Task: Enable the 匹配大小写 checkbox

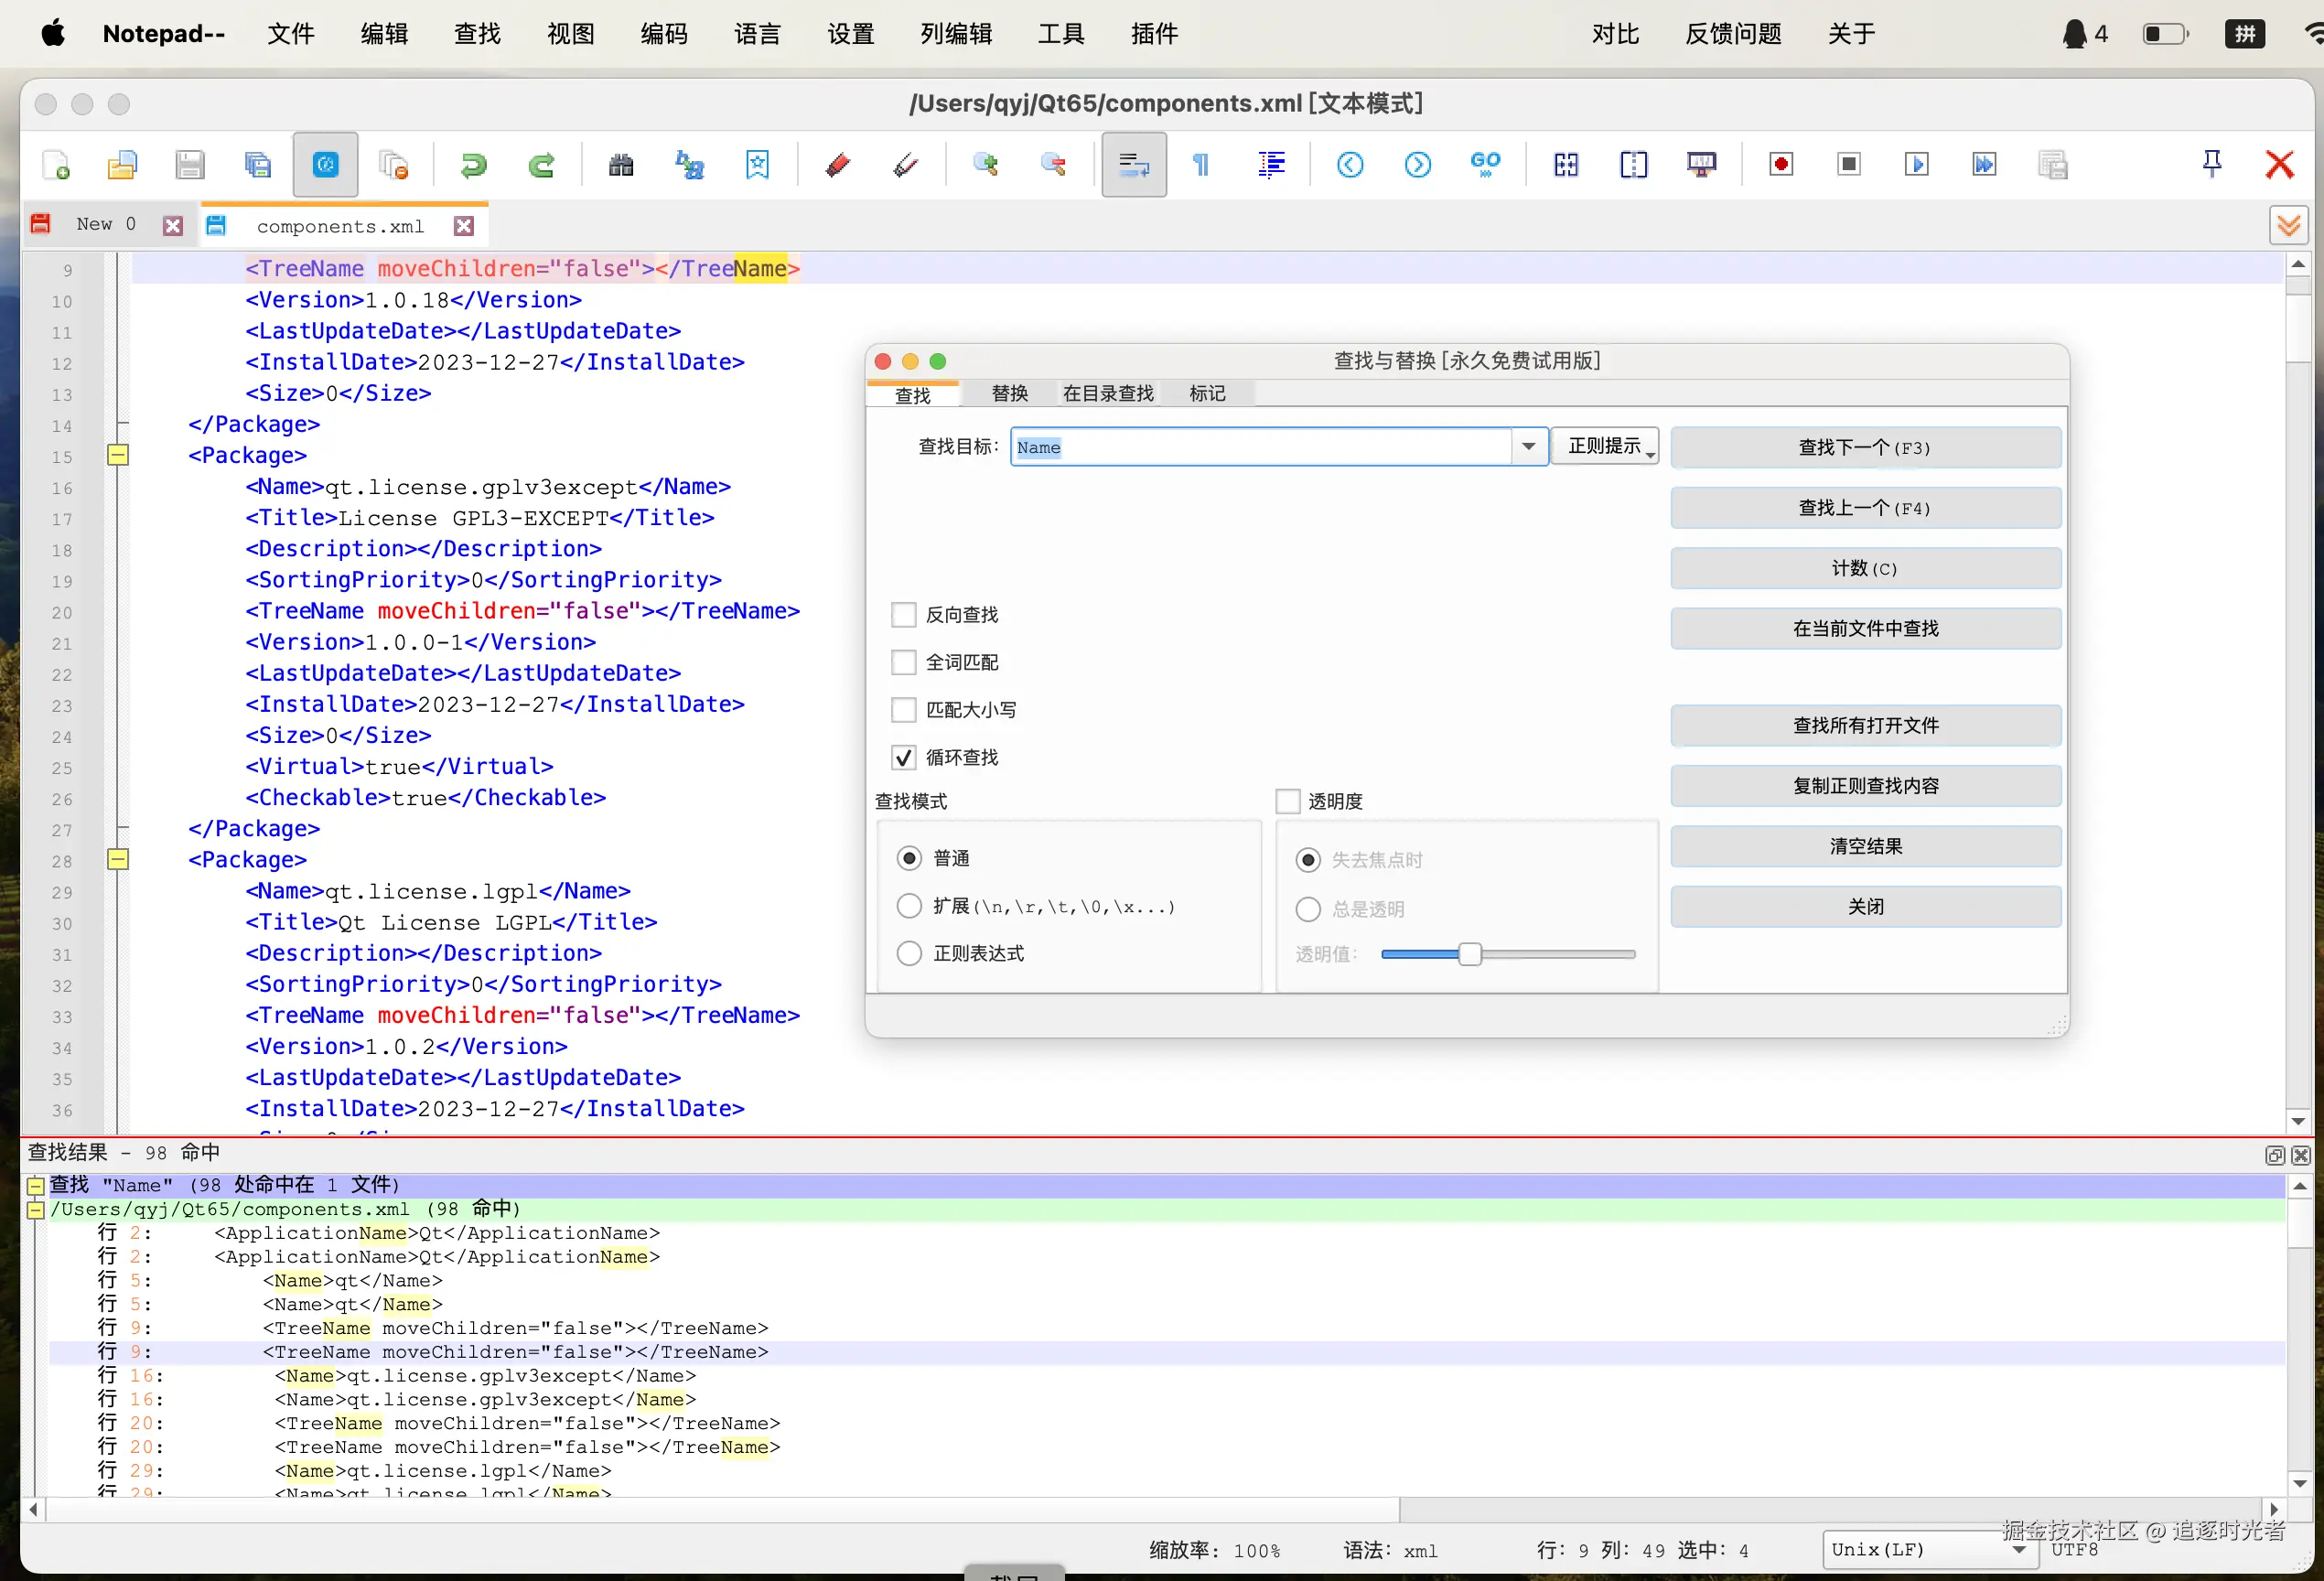Action: pyautogui.click(x=904, y=710)
